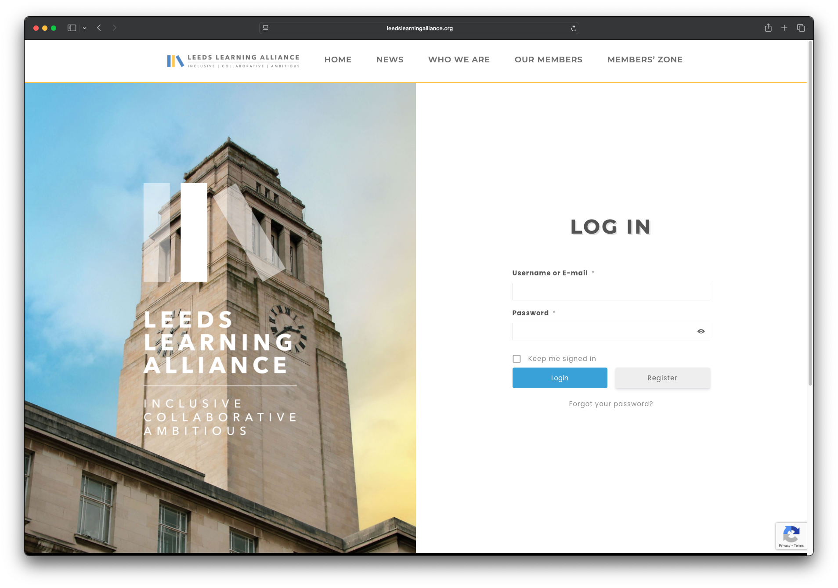838x588 pixels.
Task: Open Forgot your password link
Action: [611, 404]
